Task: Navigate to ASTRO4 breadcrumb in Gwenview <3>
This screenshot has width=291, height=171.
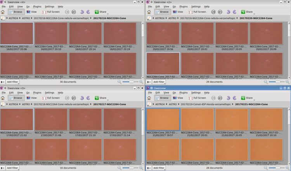Action: [x=14, y=104]
